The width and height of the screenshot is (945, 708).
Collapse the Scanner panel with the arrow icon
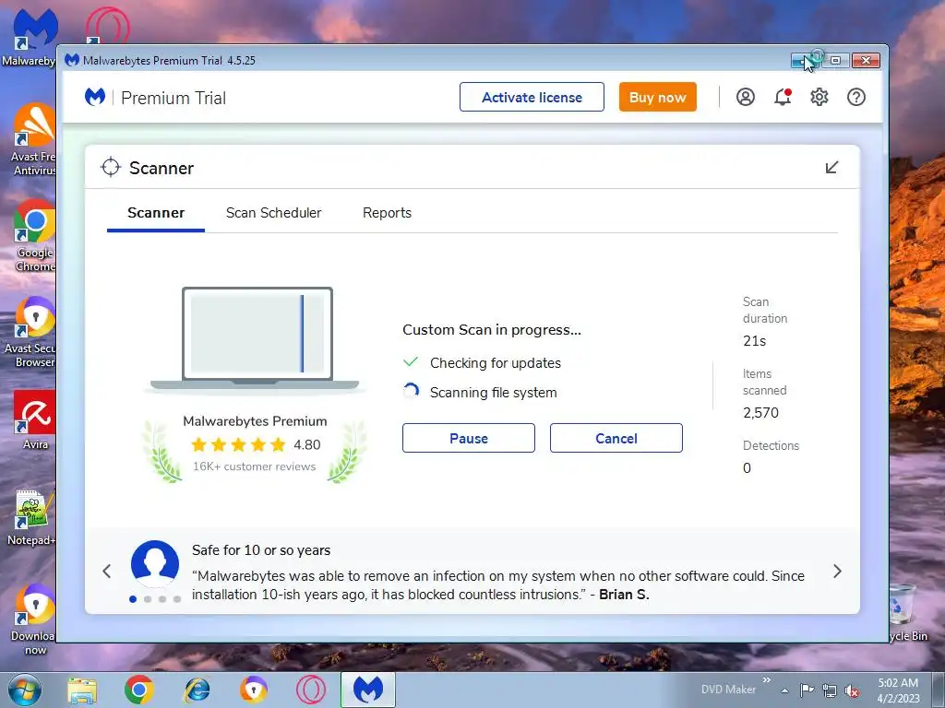(x=831, y=168)
